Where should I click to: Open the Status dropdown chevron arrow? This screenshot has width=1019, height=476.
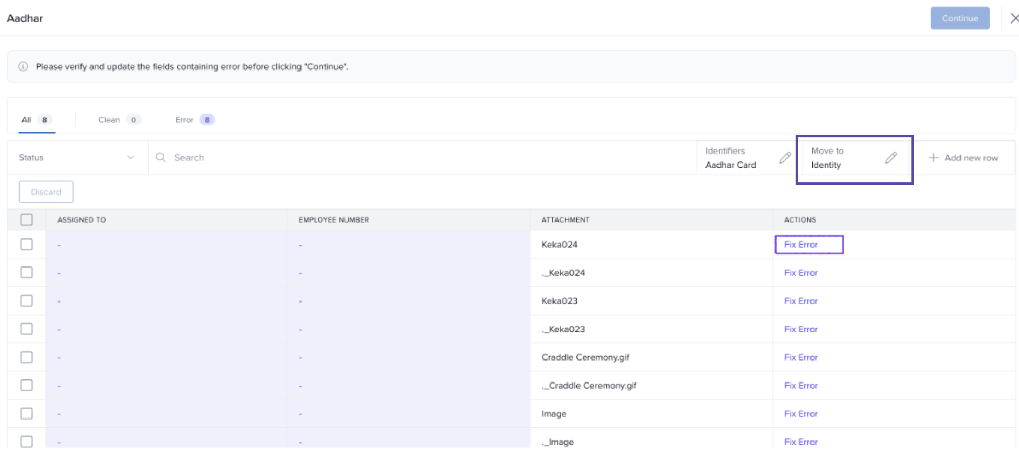click(130, 157)
